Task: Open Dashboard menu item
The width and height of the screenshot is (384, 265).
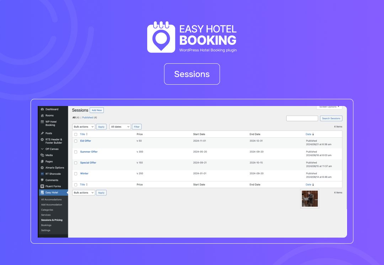Action: click(x=52, y=109)
